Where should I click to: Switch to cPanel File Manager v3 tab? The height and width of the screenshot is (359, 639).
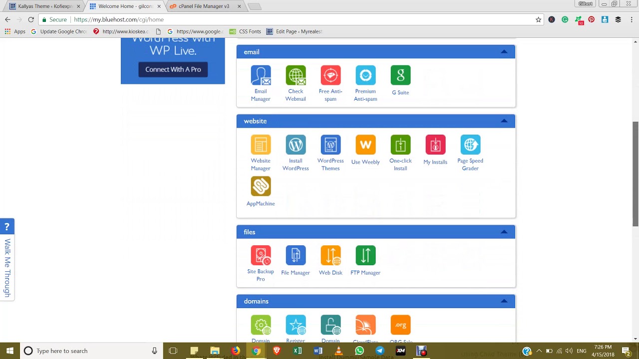[x=205, y=6]
